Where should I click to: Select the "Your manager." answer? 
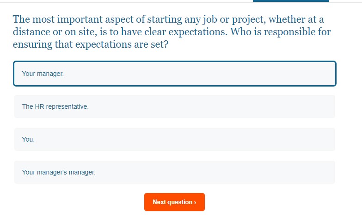point(175,74)
